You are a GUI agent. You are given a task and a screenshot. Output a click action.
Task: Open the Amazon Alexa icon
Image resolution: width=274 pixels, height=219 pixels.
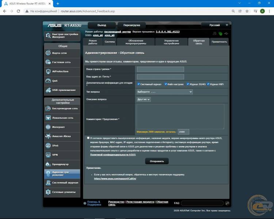48,136
